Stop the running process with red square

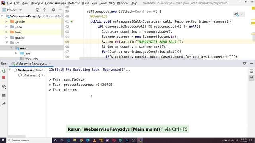[4, 78]
